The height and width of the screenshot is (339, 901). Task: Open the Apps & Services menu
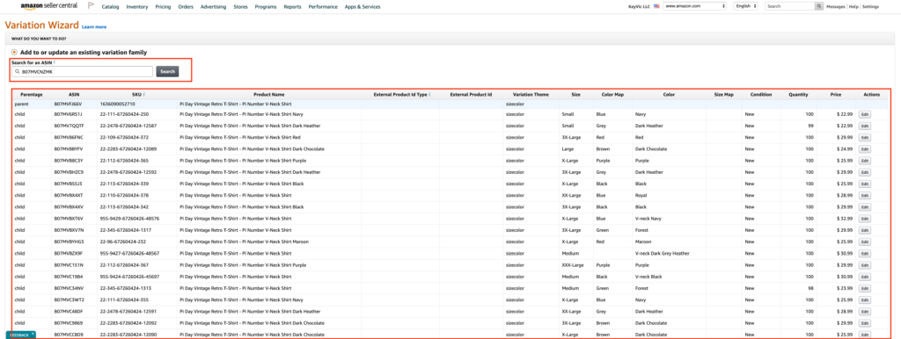coord(363,7)
